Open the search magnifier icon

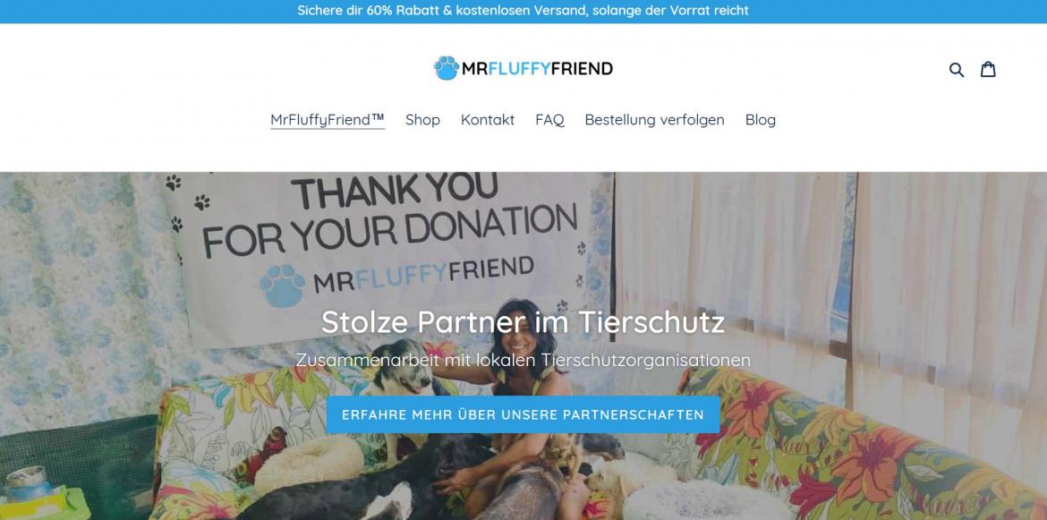click(957, 70)
